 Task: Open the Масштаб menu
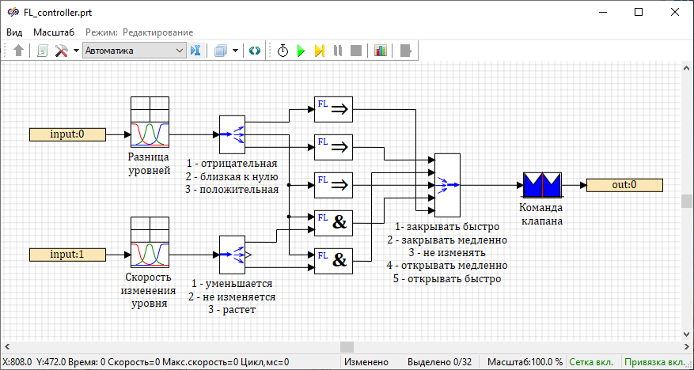tap(54, 32)
